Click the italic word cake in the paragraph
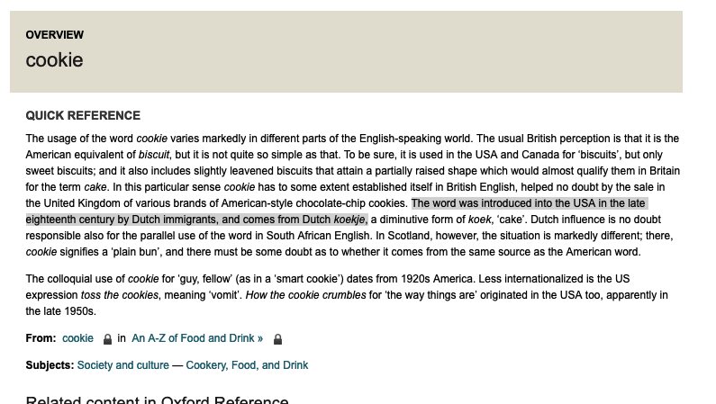The width and height of the screenshot is (716, 404). 95,187
